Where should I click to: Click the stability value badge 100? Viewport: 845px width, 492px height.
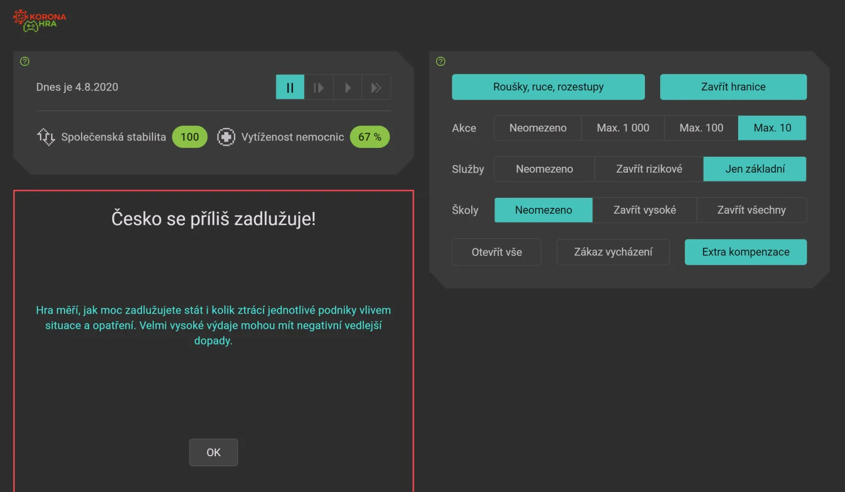pyautogui.click(x=190, y=137)
